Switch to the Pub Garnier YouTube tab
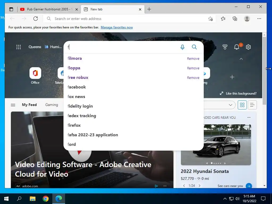This screenshot has width=272, height=204. pyautogui.click(x=49, y=9)
